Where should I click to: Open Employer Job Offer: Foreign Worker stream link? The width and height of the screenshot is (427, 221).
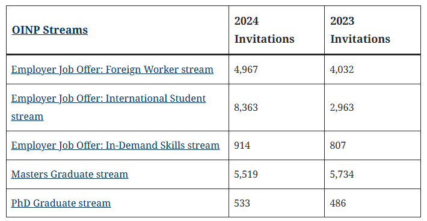112,69
